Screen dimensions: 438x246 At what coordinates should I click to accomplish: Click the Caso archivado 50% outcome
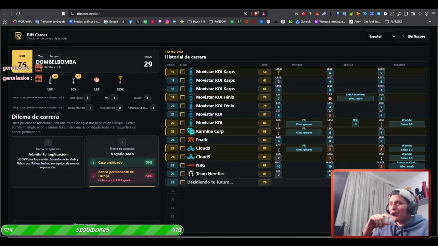click(122, 163)
